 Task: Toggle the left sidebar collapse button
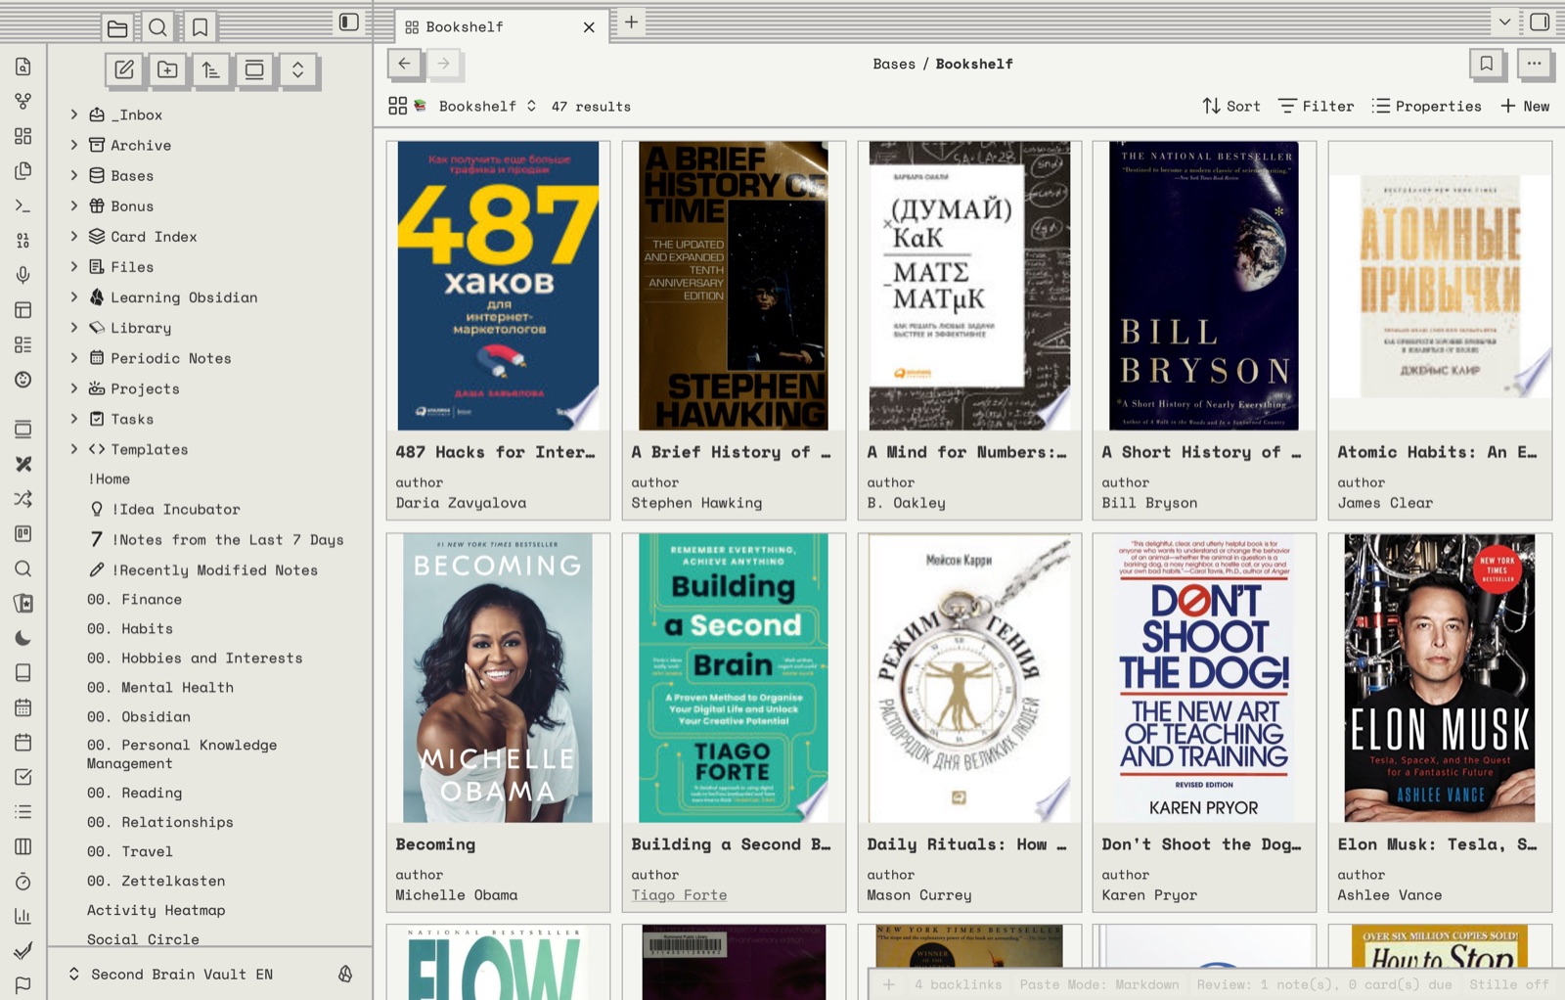pyautogui.click(x=348, y=22)
